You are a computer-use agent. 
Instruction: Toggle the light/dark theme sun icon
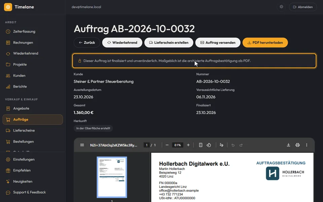point(281,7)
